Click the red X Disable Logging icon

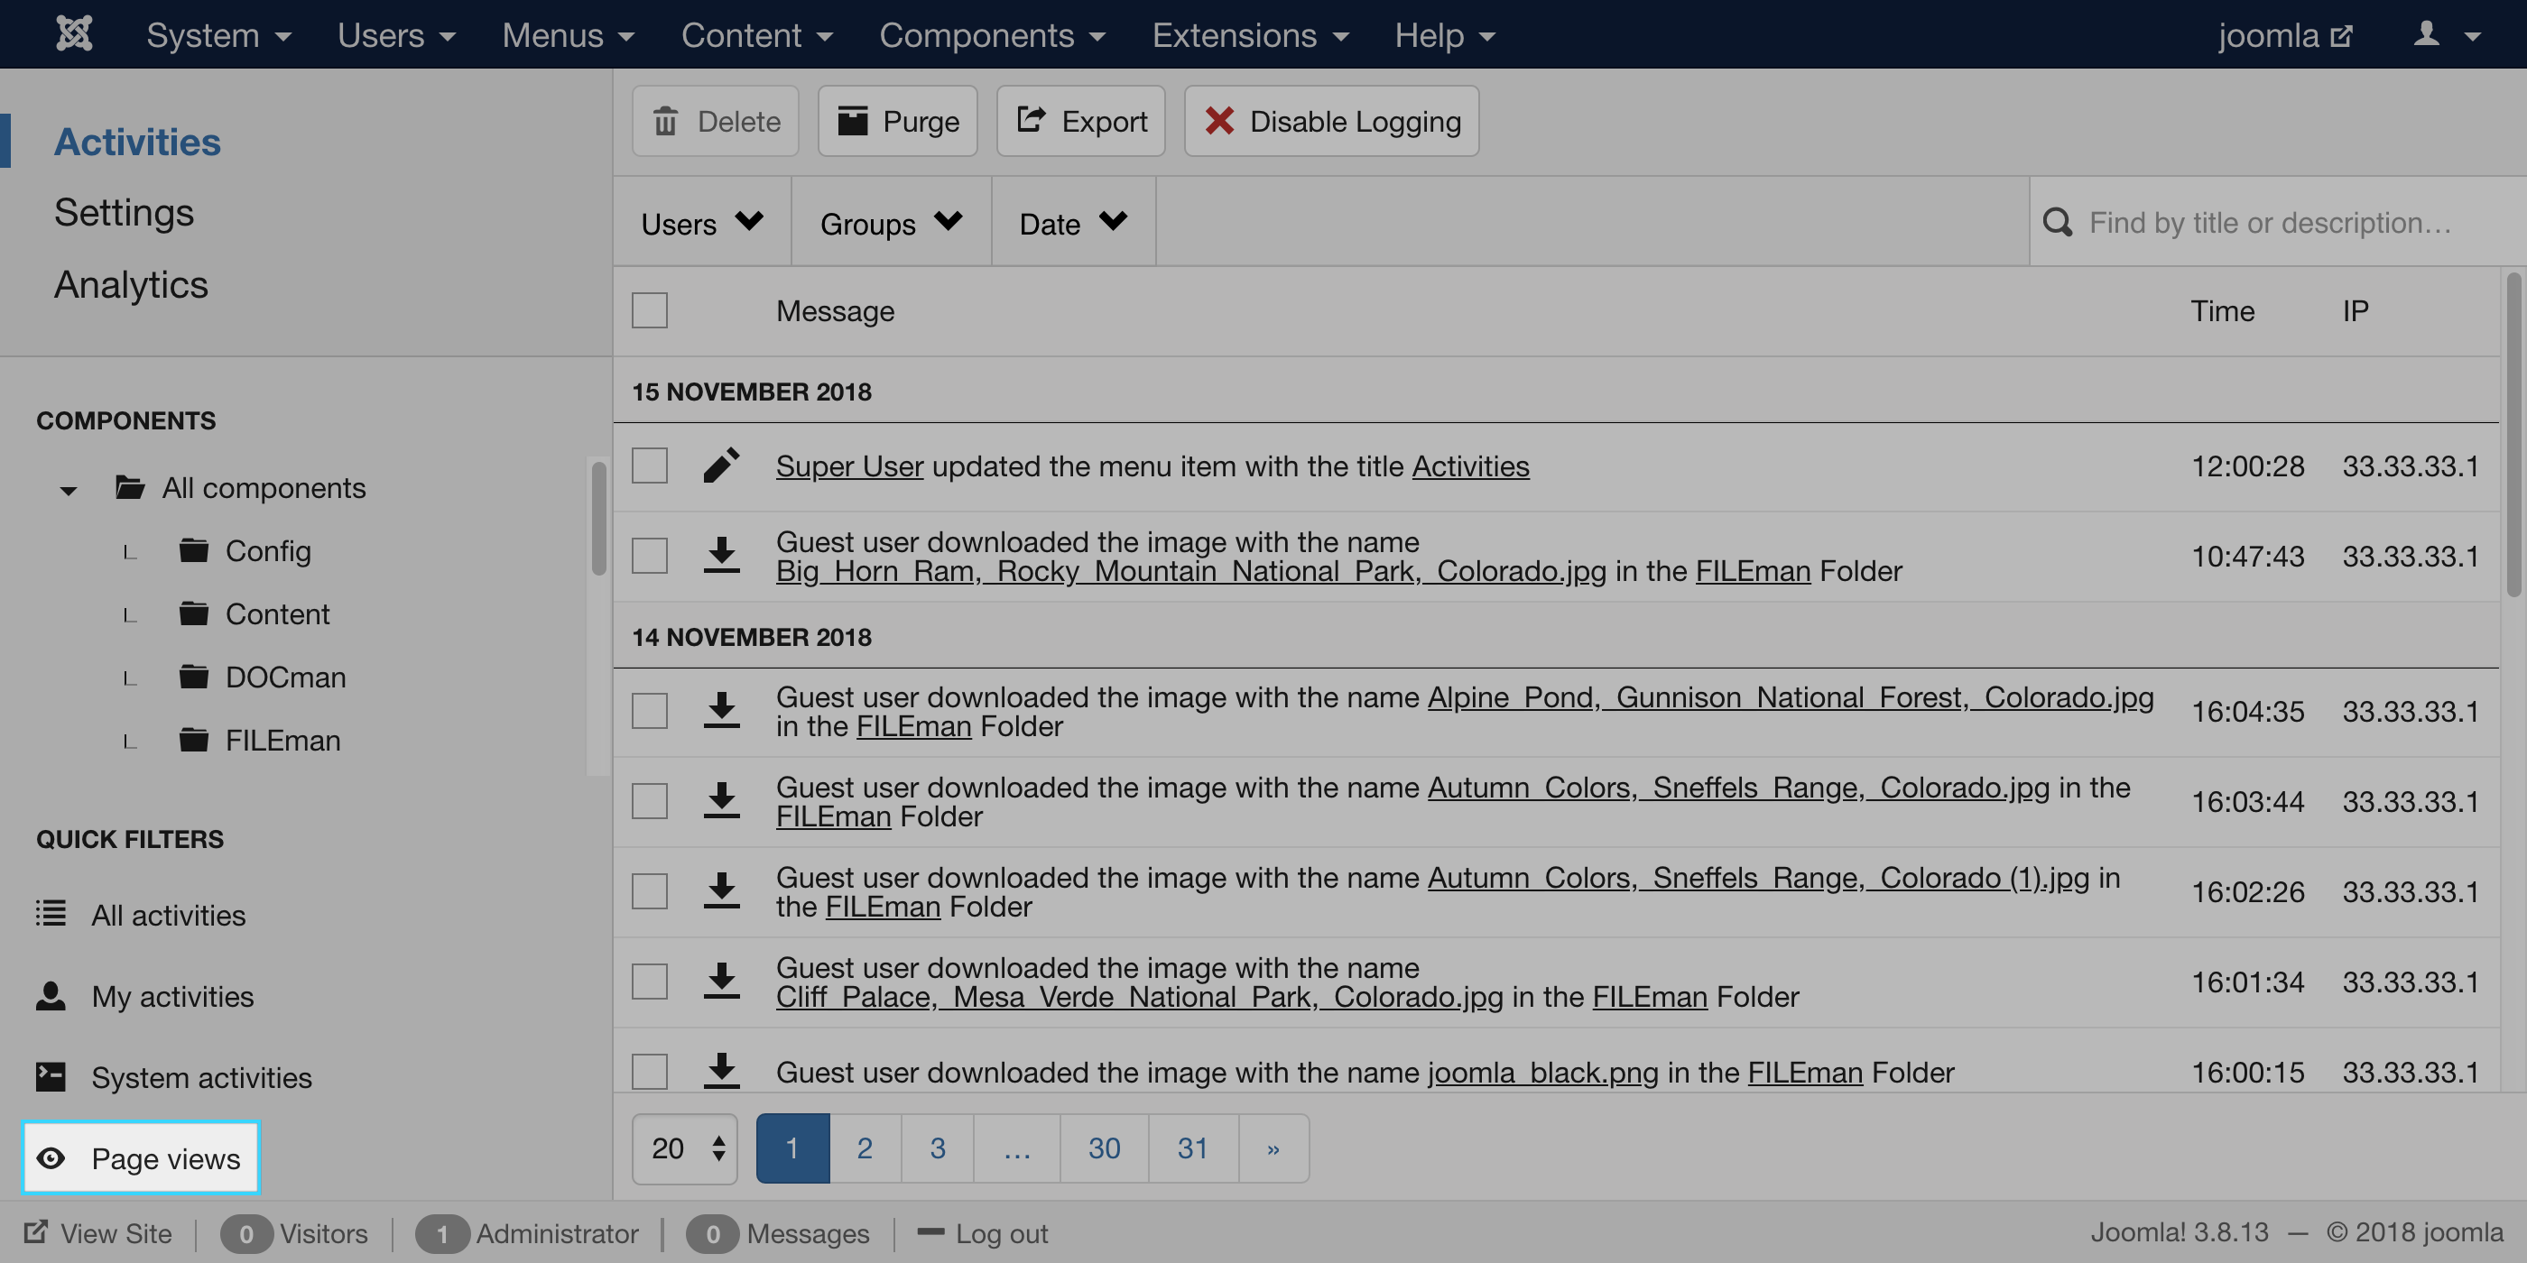(x=1219, y=121)
